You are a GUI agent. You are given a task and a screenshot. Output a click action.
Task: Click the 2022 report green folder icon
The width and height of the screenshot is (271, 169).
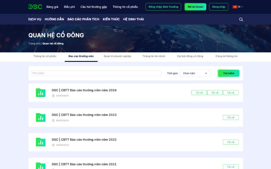pos(41,142)
